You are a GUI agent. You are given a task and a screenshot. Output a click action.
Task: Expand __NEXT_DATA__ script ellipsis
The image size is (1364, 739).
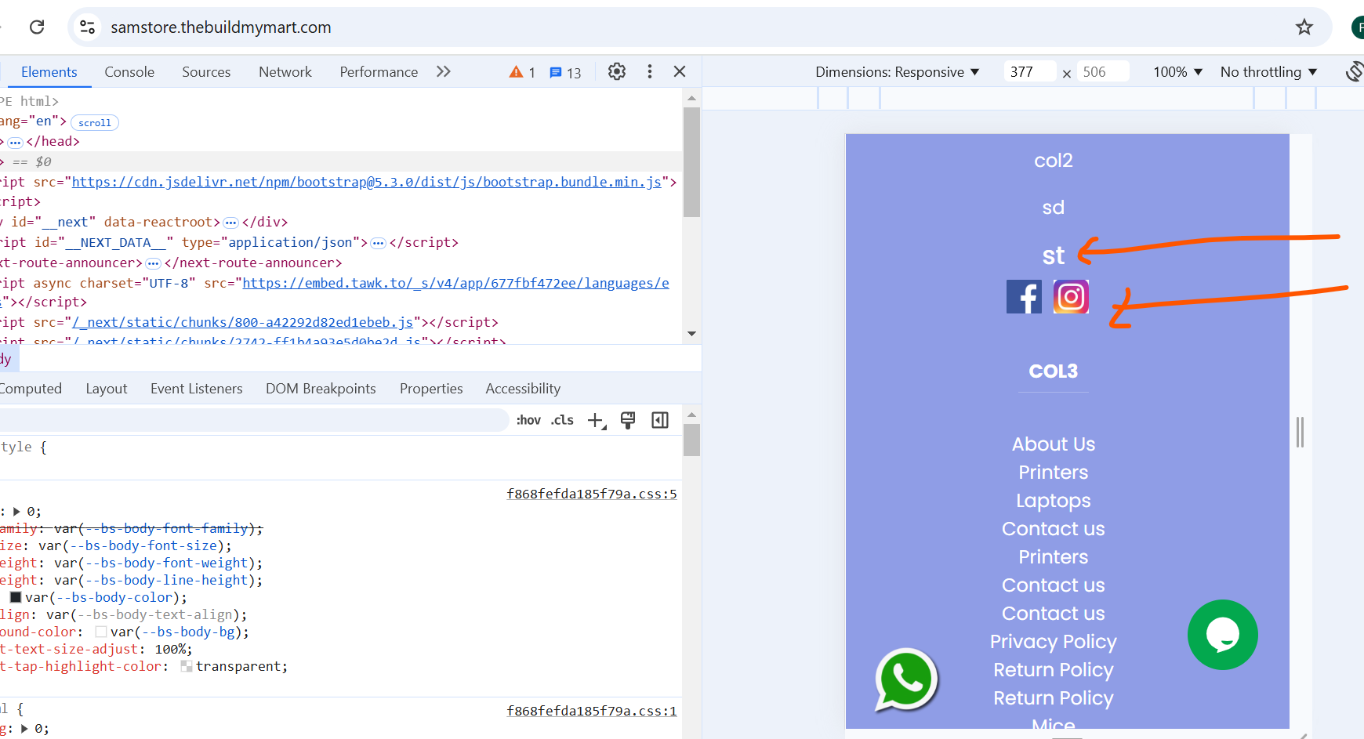pos(378,243)
